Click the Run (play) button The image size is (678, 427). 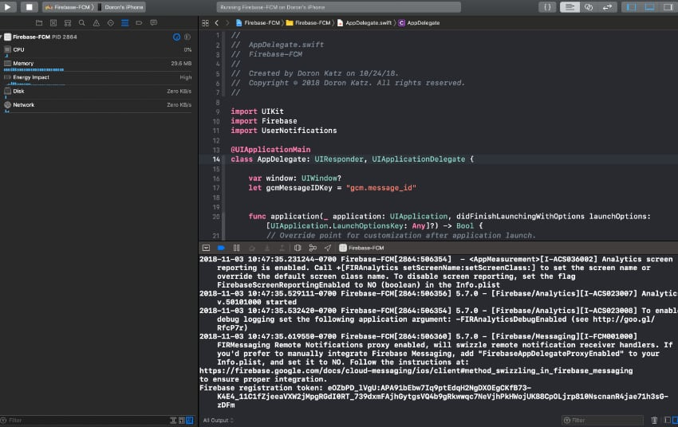pyautogui.click(x=8, y=7)
